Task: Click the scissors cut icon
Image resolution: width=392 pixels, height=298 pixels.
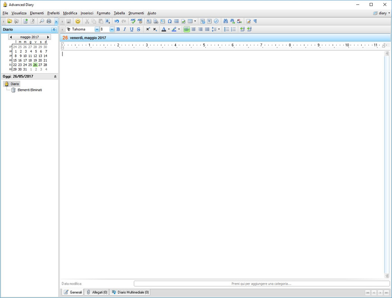Action: pyautogui.click(x=87, y=21)
